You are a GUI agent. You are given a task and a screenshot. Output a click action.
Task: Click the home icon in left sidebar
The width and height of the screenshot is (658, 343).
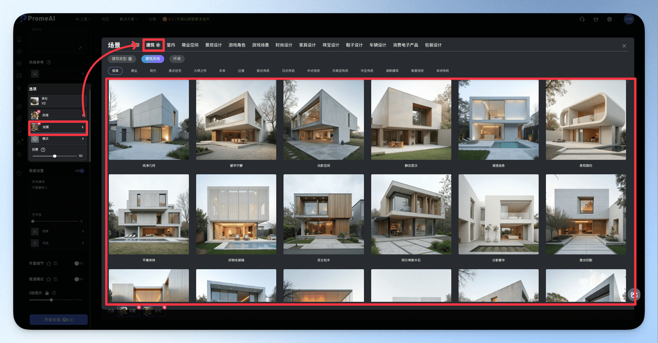point(19,40)
